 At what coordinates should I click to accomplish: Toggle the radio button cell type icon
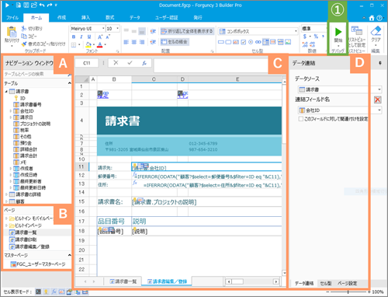pos(251,42)
